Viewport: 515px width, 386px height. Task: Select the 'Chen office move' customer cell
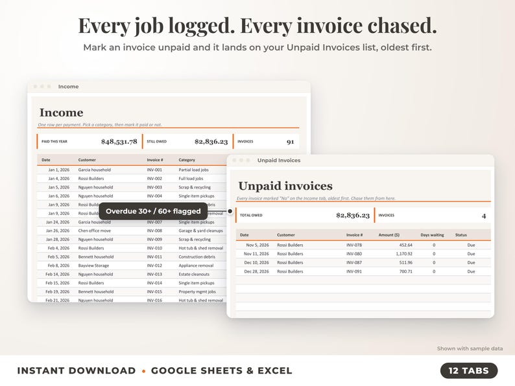[95, 231]
